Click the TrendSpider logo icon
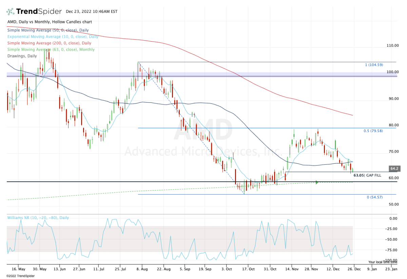Image resolution: width=407 pixels, height=279 pixels. [11, 11]
